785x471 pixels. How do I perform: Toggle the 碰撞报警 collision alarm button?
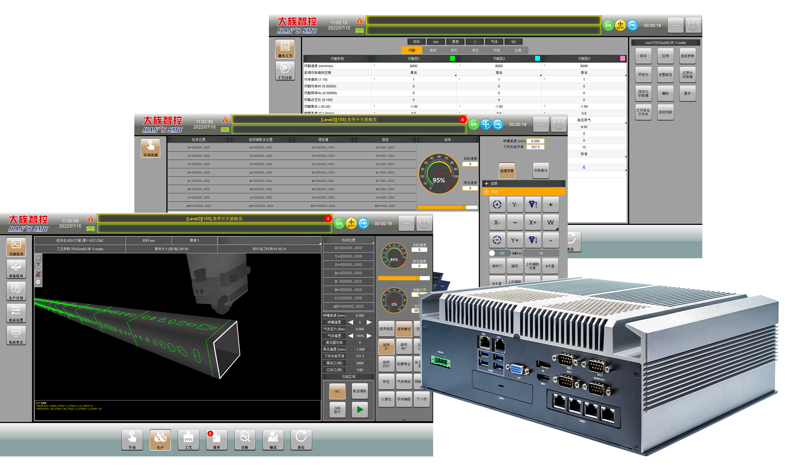(x=507, y=171)
